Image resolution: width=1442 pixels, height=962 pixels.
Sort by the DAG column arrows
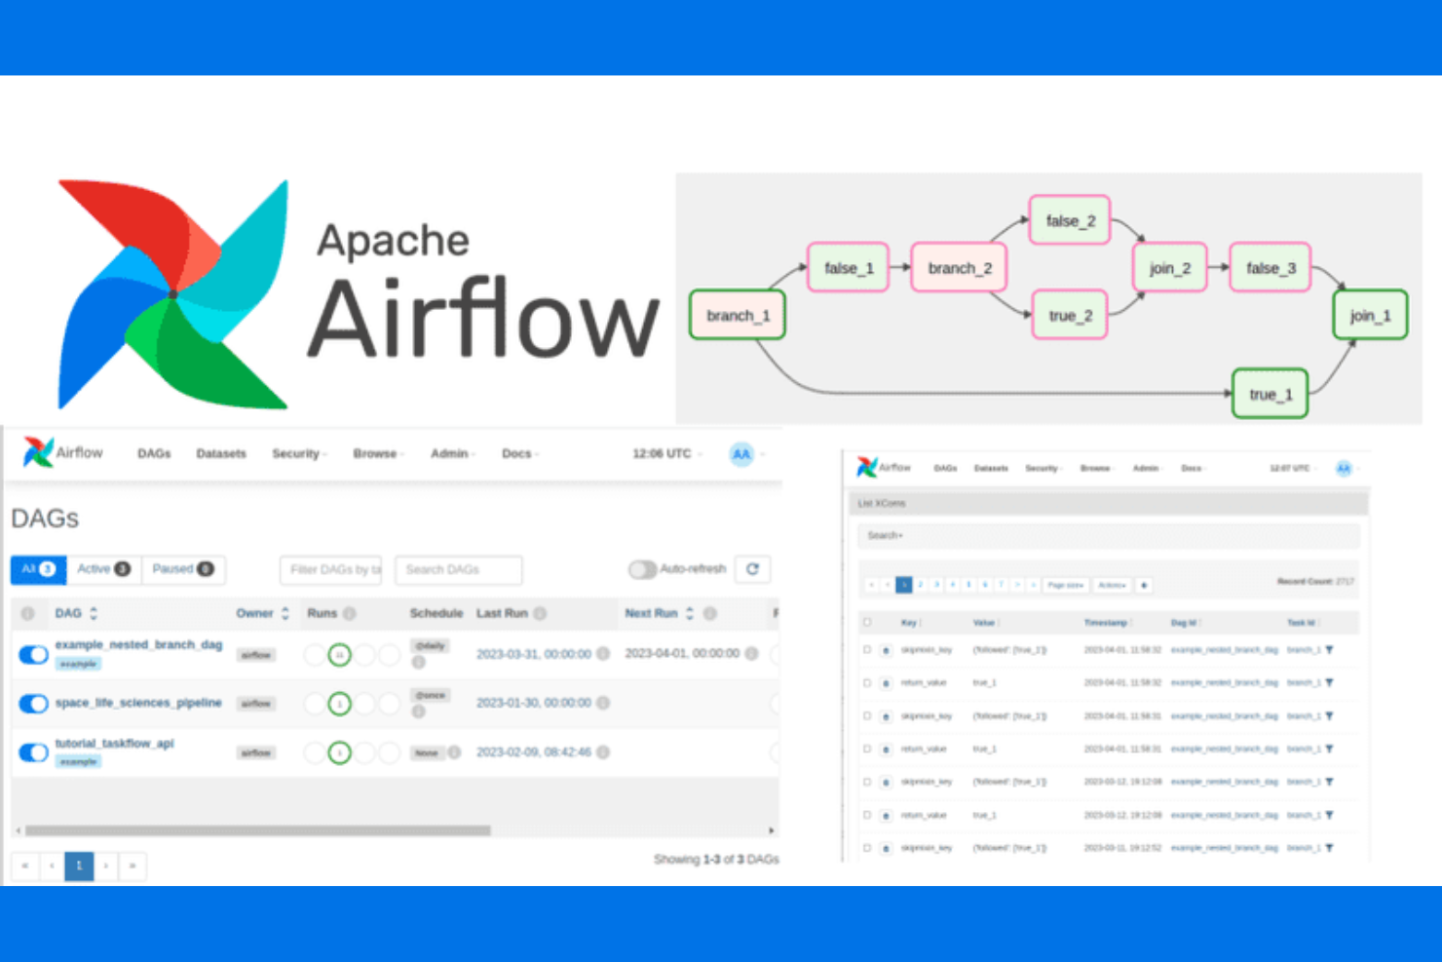pyautogui.click(x=94, y=613)
